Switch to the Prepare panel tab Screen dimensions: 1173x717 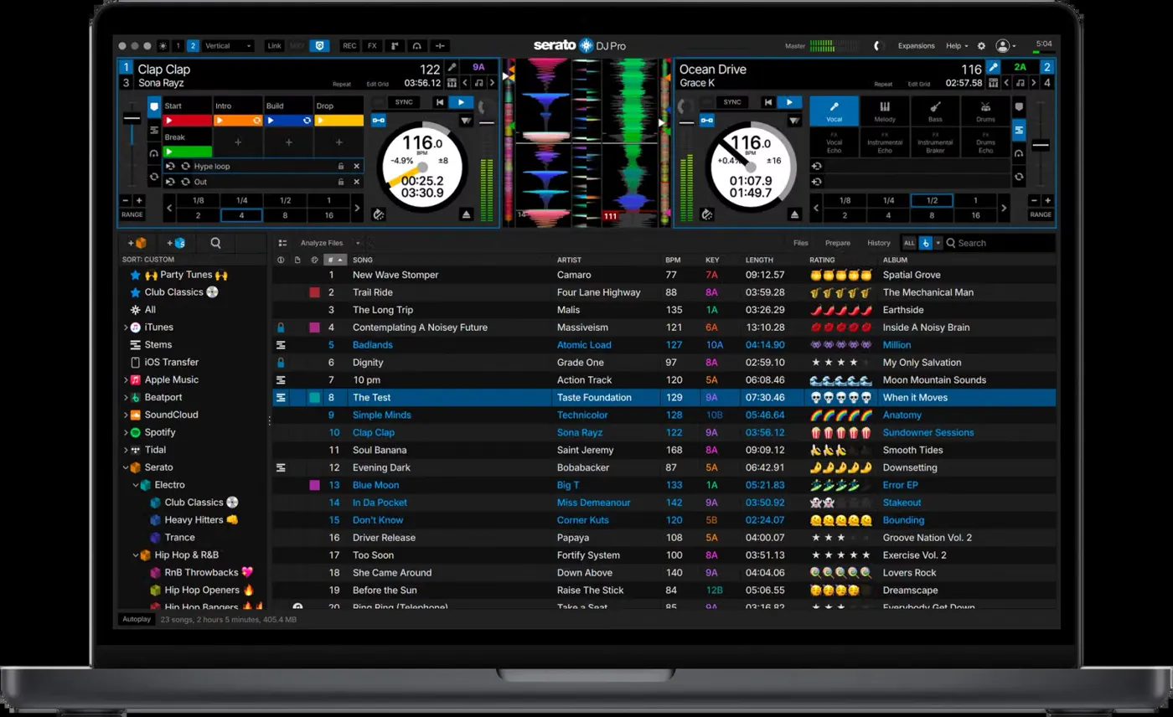click(x=838, y=243)
